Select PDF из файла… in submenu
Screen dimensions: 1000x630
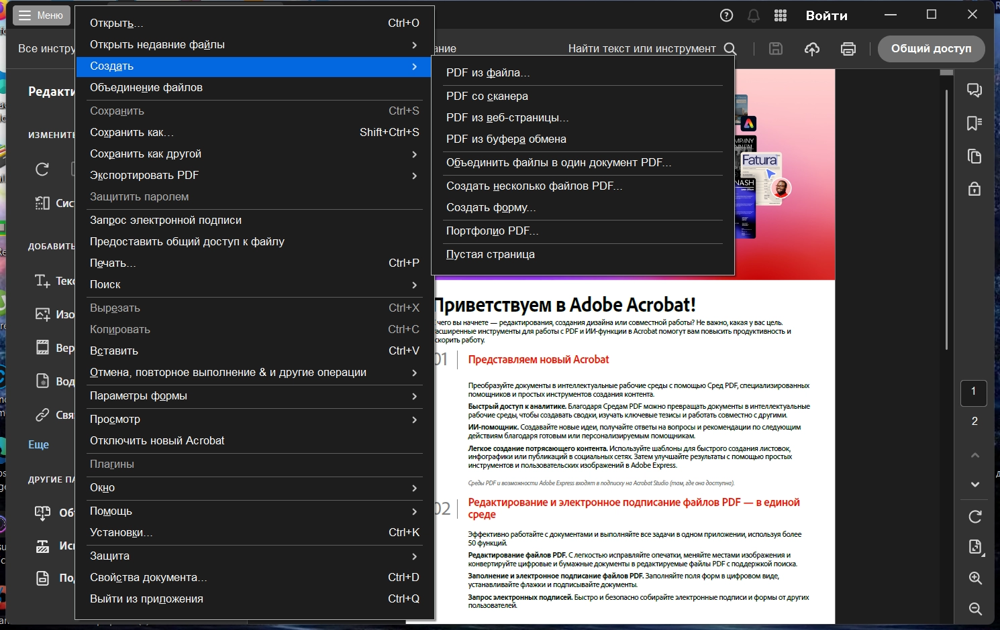(583, 72)
